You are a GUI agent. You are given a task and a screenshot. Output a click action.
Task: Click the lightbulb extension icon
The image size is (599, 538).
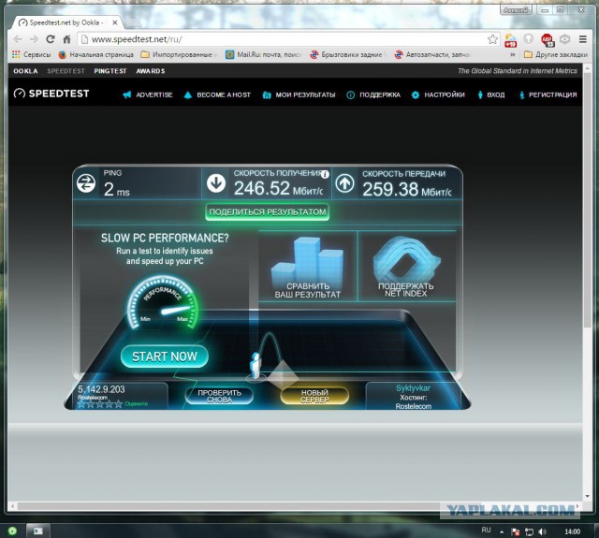click(x=528, y=39)
